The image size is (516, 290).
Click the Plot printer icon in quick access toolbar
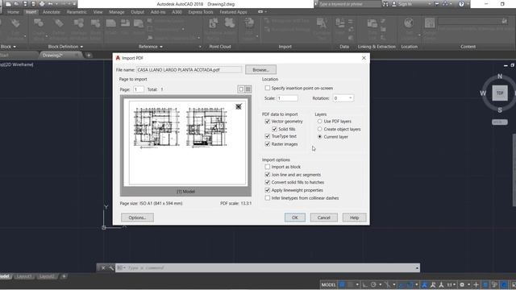[42, 4]
